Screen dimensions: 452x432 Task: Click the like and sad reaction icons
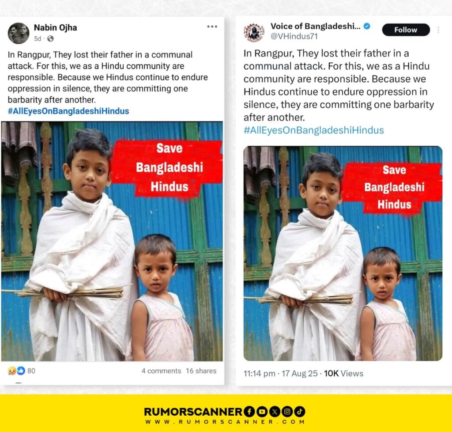click(x=16, y=371)
